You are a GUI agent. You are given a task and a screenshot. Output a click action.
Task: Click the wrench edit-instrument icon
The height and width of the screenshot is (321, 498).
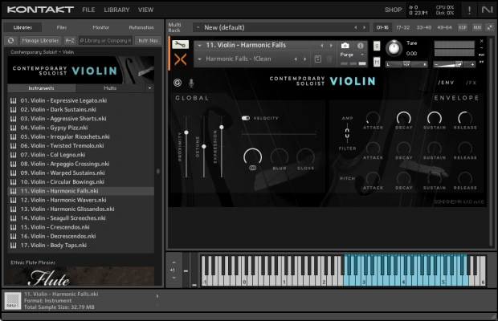182,45
